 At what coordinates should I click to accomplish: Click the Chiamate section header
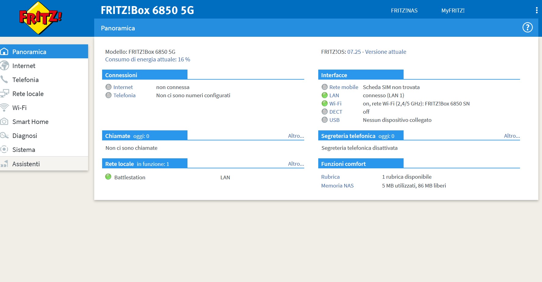point(145,136)
